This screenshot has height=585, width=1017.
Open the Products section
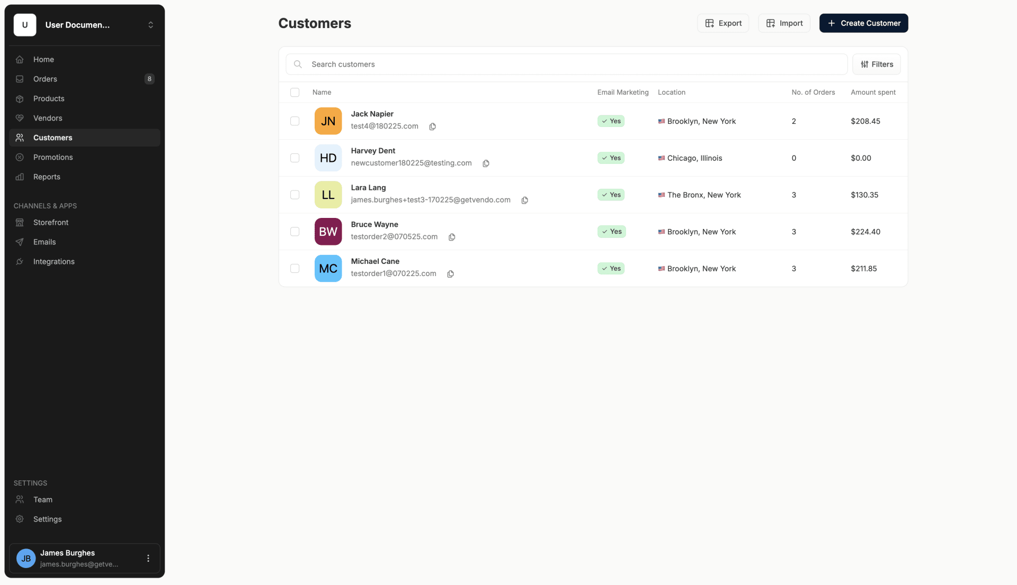(48, 98)
